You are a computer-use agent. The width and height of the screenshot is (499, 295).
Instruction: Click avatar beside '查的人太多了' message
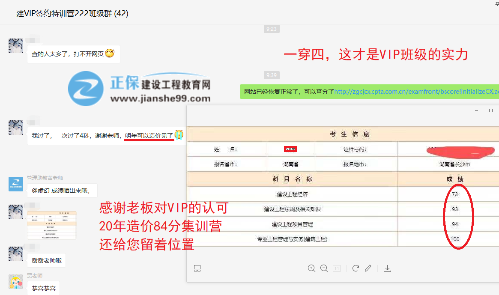click(x=16, y=45)
